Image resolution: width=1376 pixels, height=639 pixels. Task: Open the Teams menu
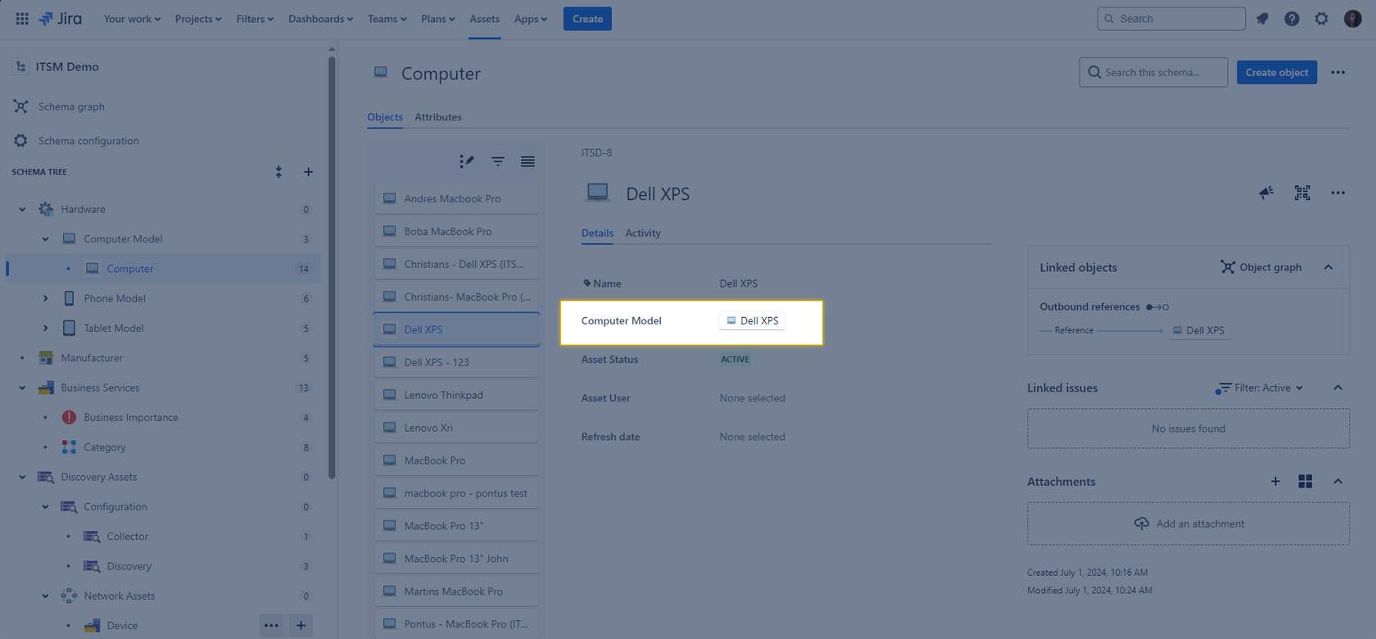[x=387, y=18]
